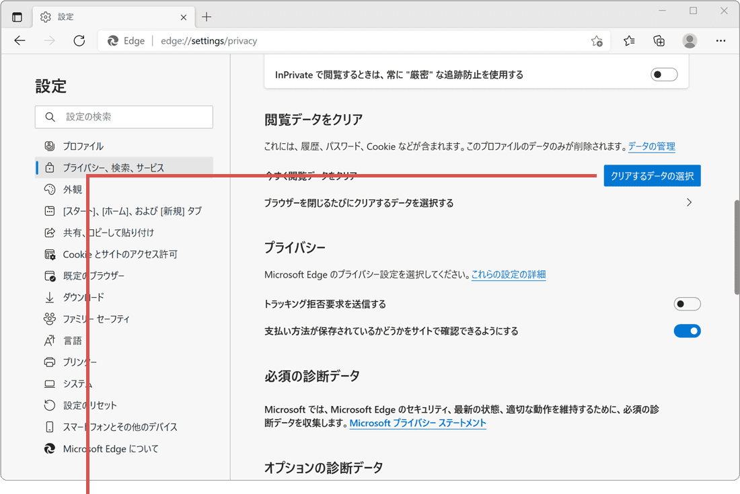Select the 外観 (appearance) sidebar icon
The height and width of the screenshot is (494, 740).
[49, 189]
